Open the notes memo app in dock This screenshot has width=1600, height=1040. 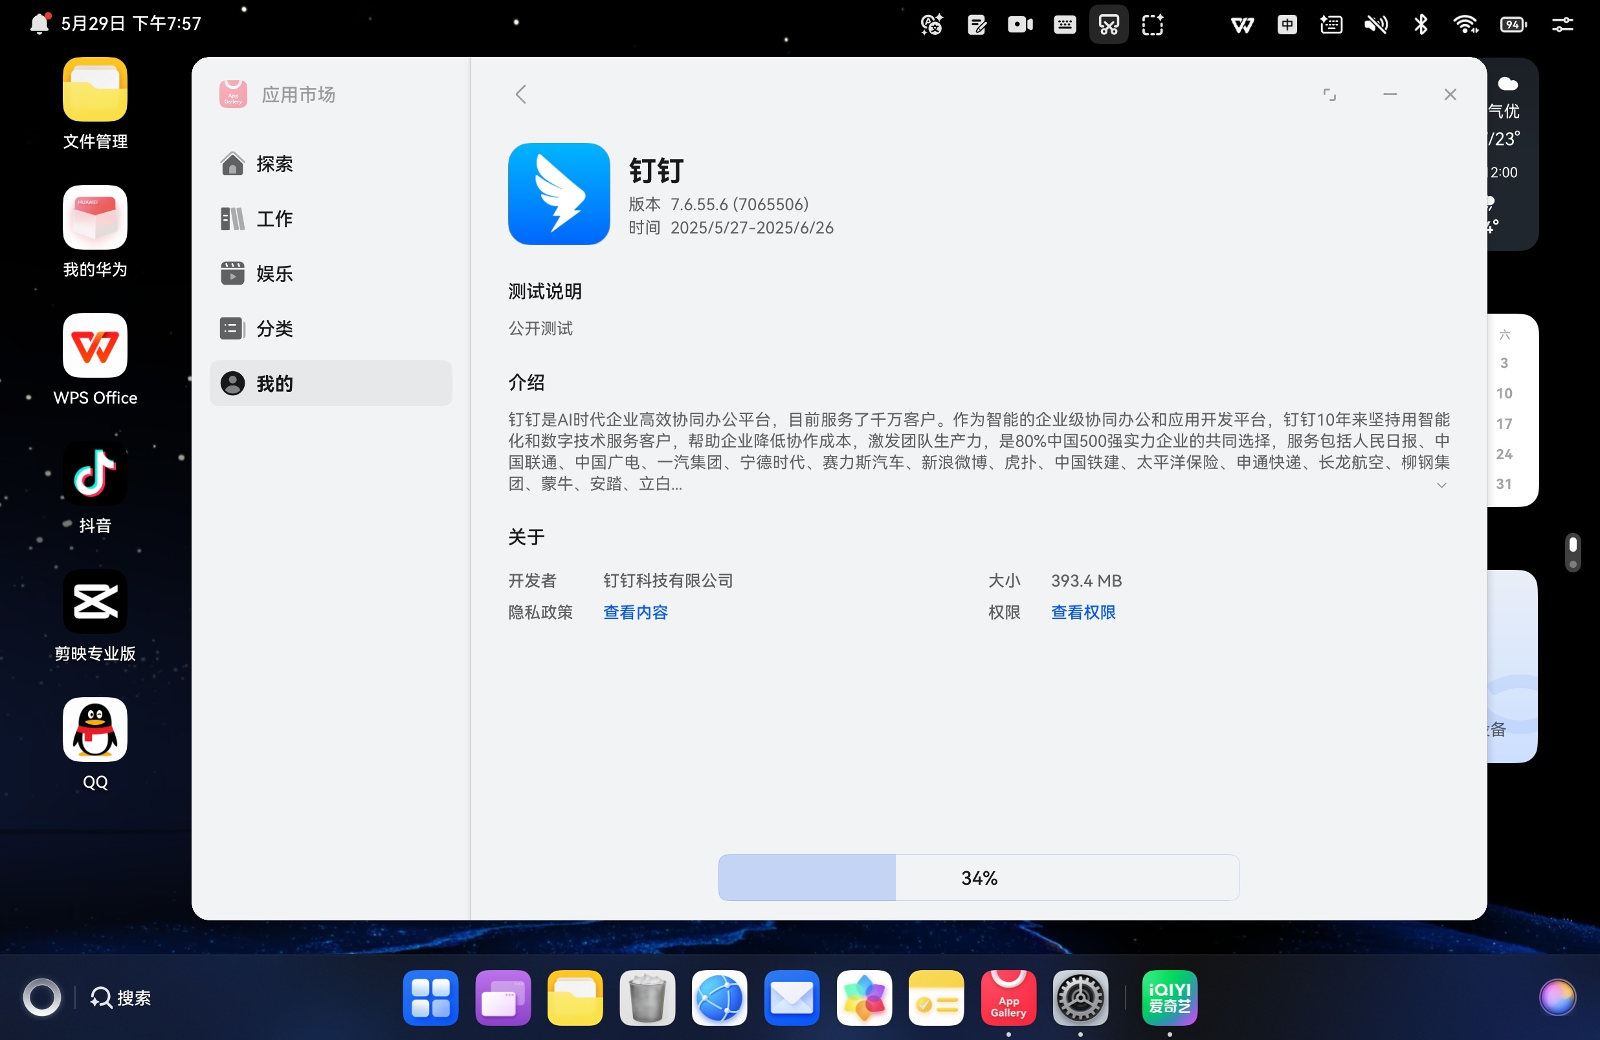[937, 998]
